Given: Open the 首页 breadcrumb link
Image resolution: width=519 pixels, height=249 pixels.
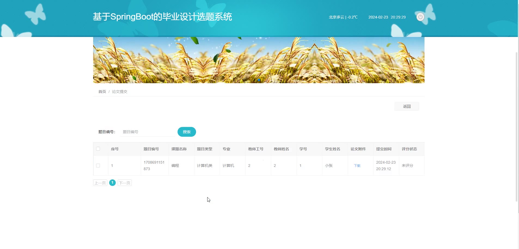Looking at the screenshot, I should pos(102,92).
